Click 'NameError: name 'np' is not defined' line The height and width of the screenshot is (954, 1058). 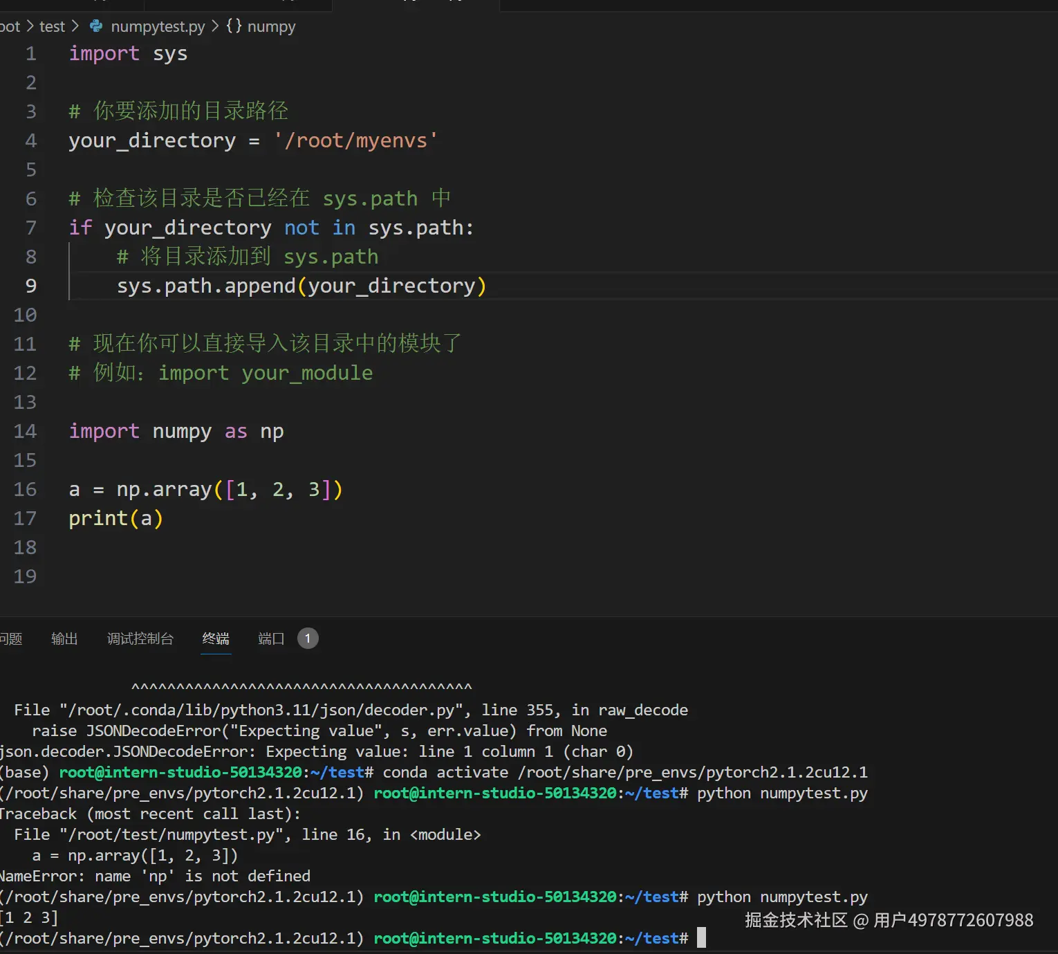click(155, 877)
